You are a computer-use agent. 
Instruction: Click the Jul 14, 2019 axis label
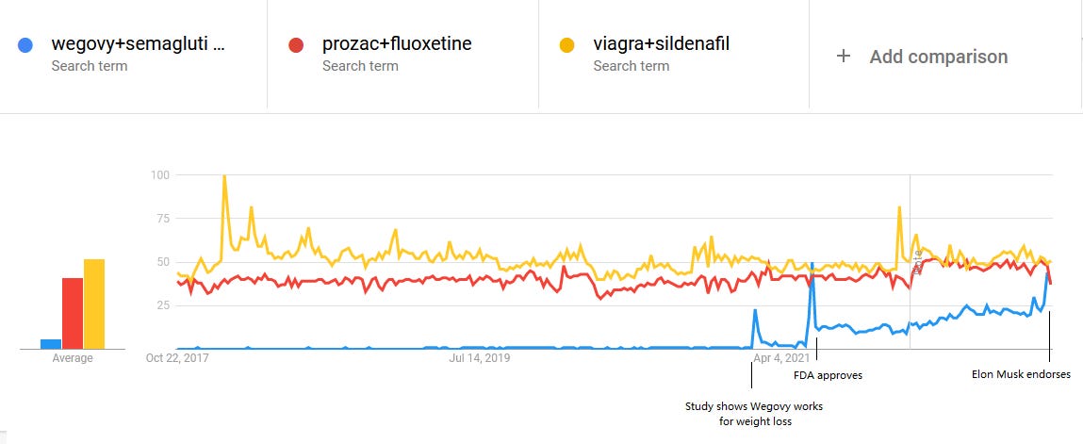tap(480, 357)
